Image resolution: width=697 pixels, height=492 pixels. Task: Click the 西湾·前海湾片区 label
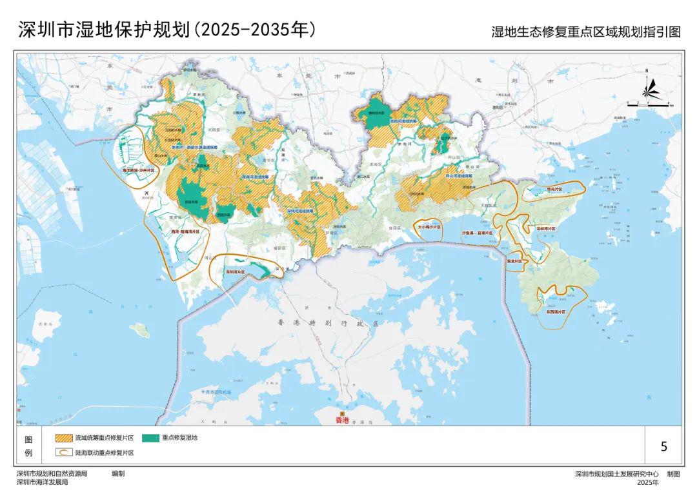point(185,231)
